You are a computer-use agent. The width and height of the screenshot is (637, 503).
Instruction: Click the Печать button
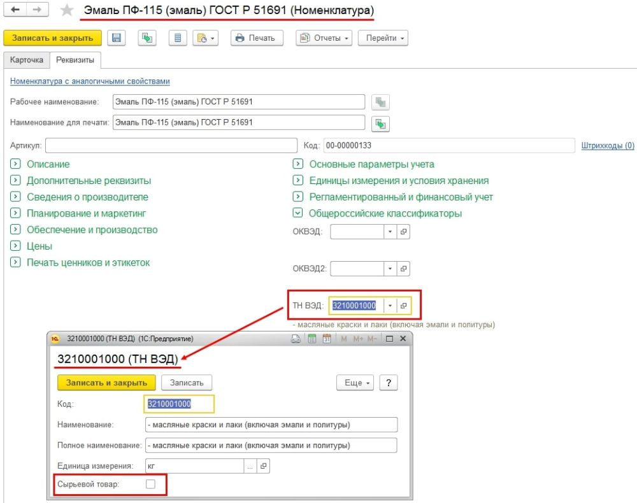tap(257, 38)
